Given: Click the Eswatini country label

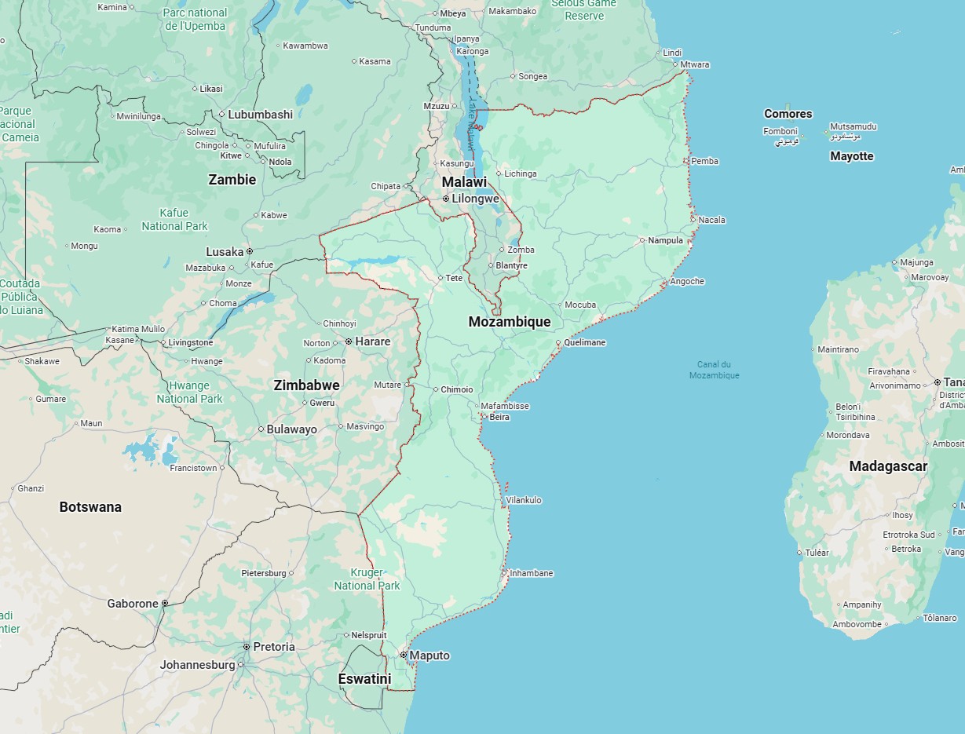Looking at the screenshot, I should point(364,678).
